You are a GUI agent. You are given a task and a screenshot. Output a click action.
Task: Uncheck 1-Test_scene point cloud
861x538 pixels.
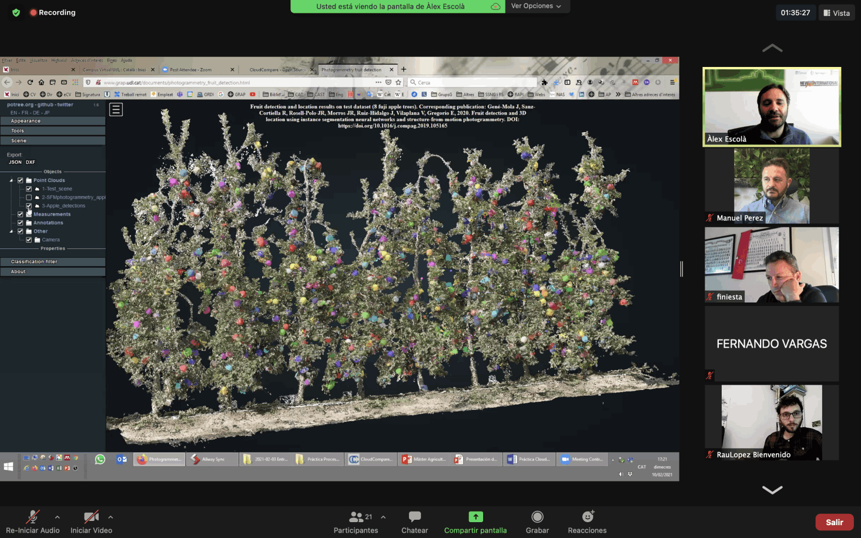pos(29,189)
